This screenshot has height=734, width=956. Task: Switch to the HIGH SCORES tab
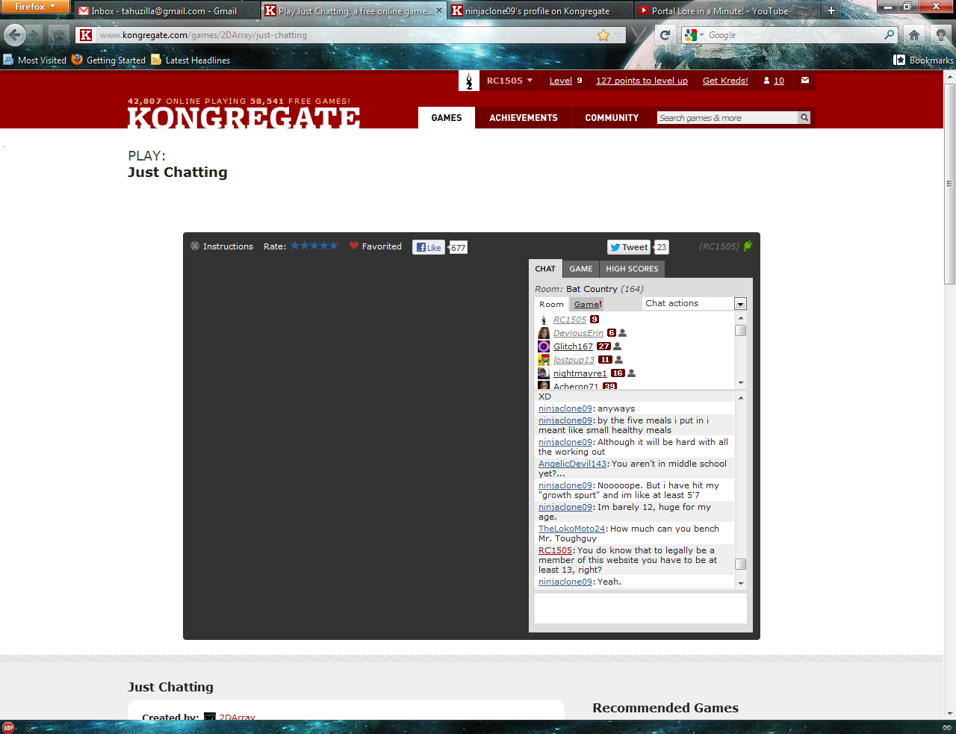(x=632, y=269)
